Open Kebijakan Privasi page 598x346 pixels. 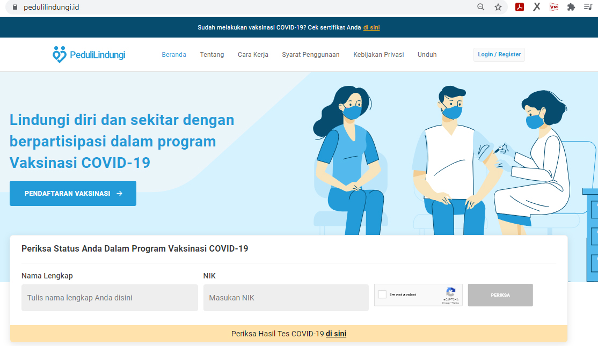378,55
